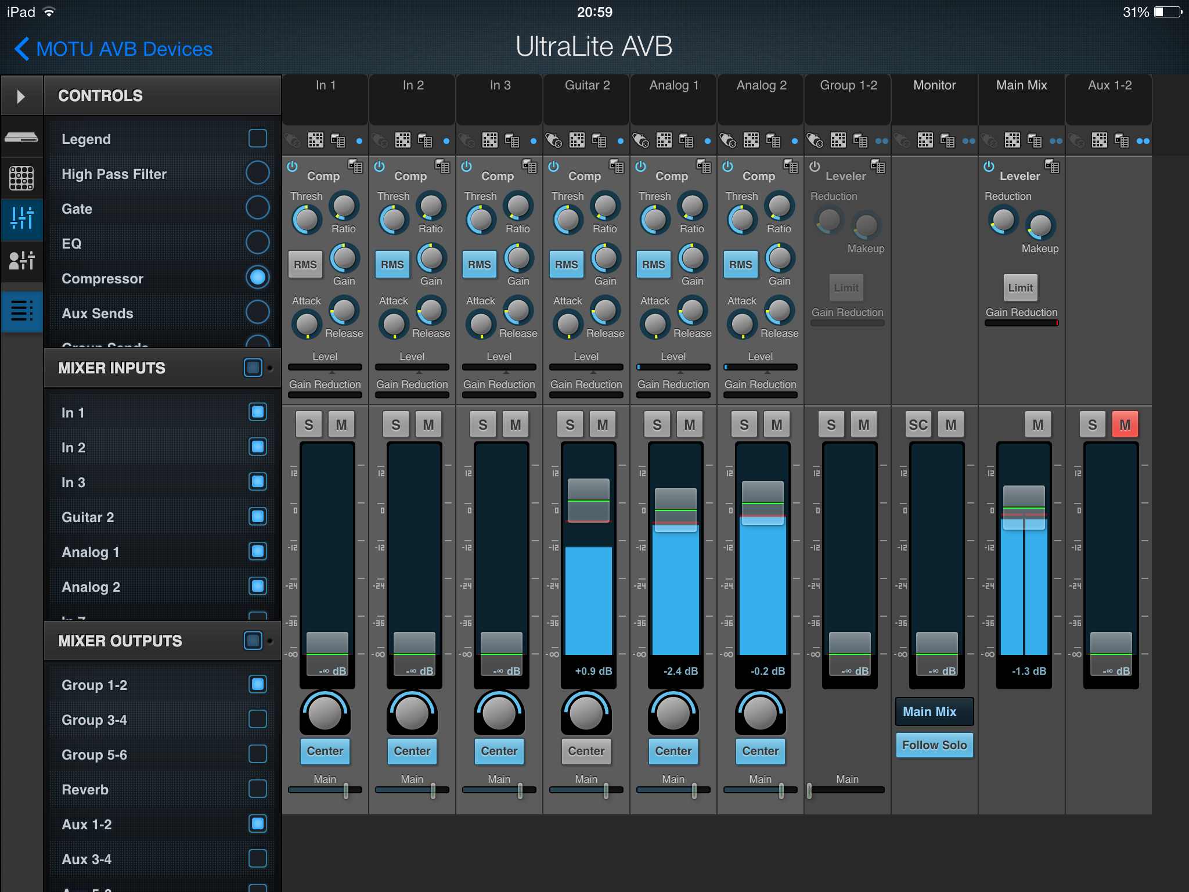Image resolution: width=1189 pixels, height=892 pixels.
Task: Uncheck Guitar 2 mixer input checkbox
Action: point(258,517)
